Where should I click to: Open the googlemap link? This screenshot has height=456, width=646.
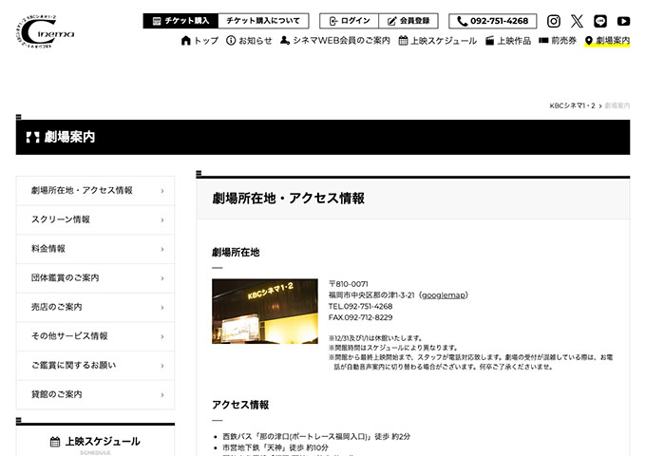pyautogui.click(x=445, y=294)
